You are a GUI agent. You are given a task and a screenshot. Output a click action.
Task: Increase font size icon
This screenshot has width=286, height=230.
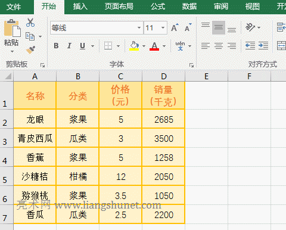pos(175,27)
